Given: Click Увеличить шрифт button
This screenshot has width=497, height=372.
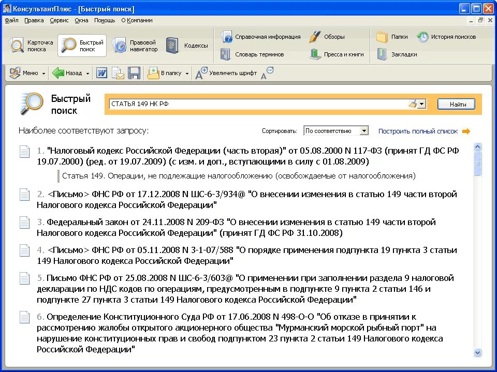Looking at the screenshot, I should pyautogui.click(x=226, y=73).
